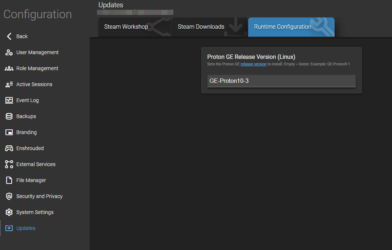The width and height of the screenshot is (392, 250).
Task: Click the File Manager document icon
Action: click(9, 180)
